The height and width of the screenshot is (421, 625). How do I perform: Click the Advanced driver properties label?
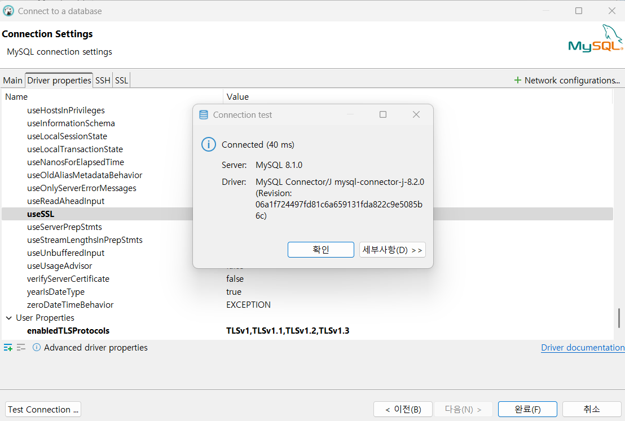(x=96, y=348)
